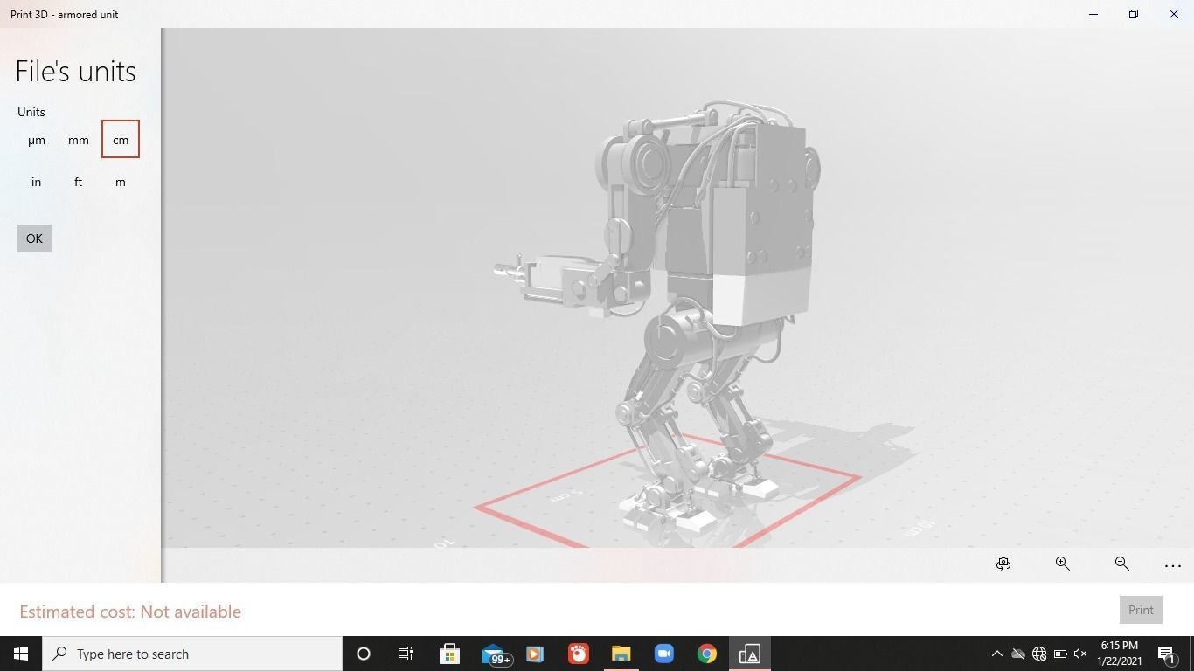
Task: Select the m unit option
Action: click(121, 182)
